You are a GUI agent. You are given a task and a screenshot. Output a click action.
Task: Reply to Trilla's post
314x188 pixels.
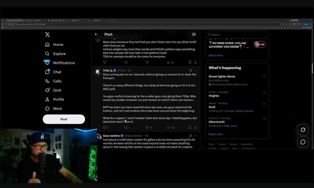(105, 128)
